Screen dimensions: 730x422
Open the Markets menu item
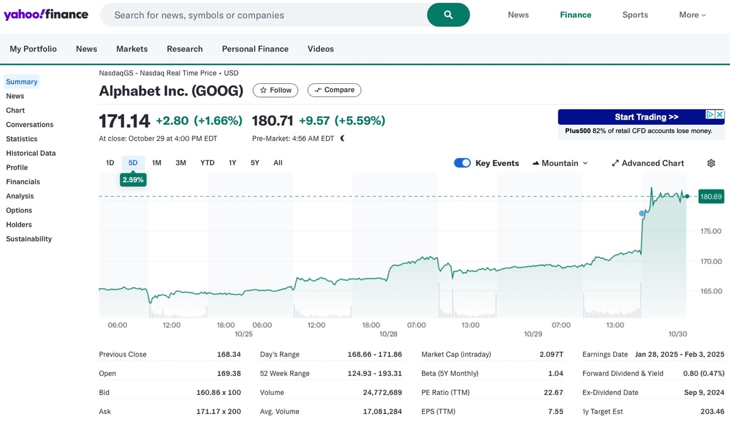click(131, 49)
